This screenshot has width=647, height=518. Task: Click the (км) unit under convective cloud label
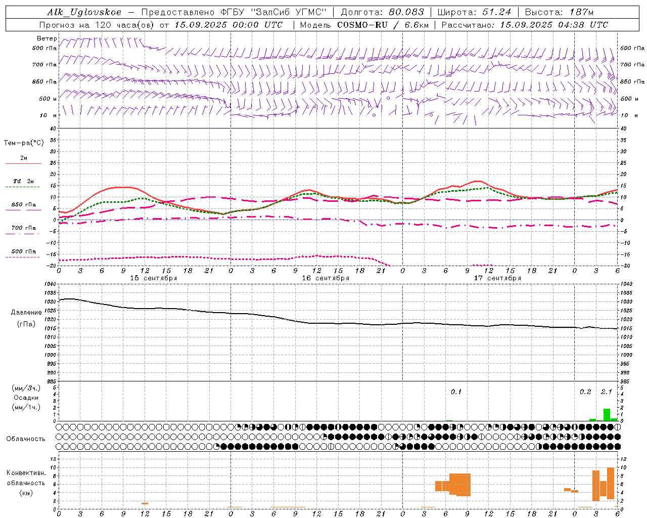coord(26,493)
